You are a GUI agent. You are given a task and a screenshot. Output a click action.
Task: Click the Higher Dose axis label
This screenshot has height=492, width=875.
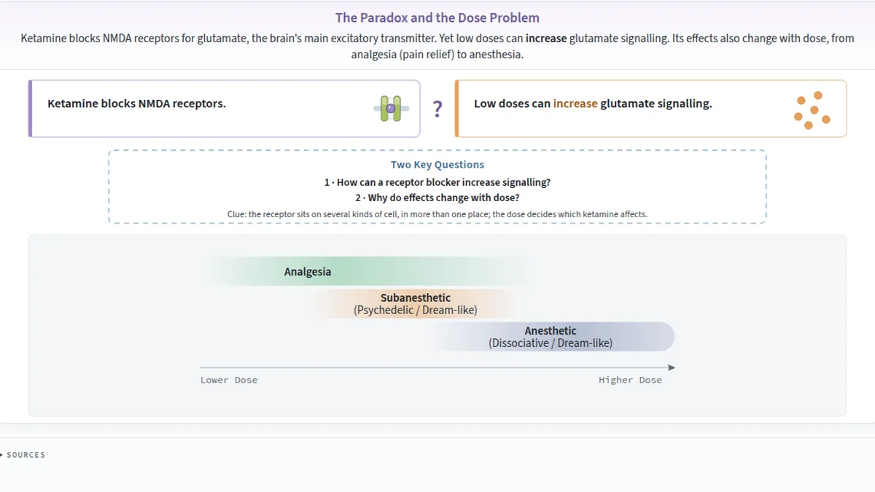point(630,380)
